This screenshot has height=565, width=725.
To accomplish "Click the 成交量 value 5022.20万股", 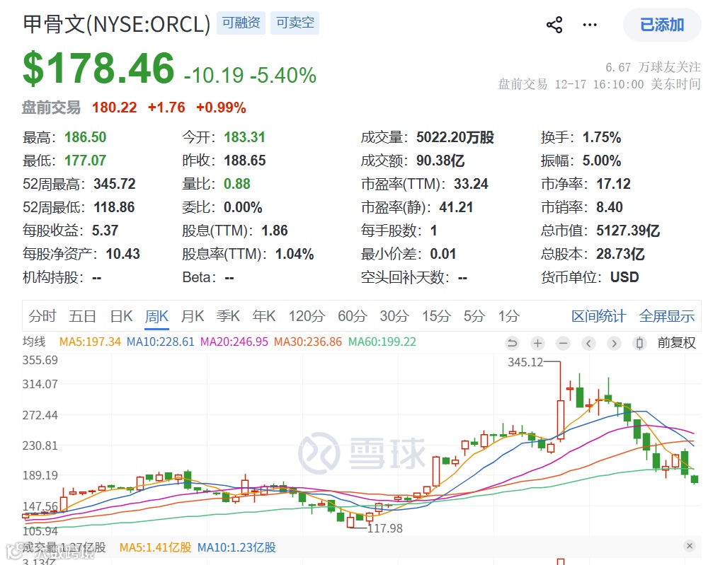I will click(x=455, y=137).
